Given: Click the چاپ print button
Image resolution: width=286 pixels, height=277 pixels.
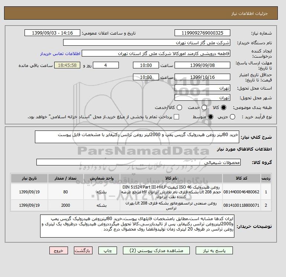Looking at the screenshot, I should [x=108, y=250].
